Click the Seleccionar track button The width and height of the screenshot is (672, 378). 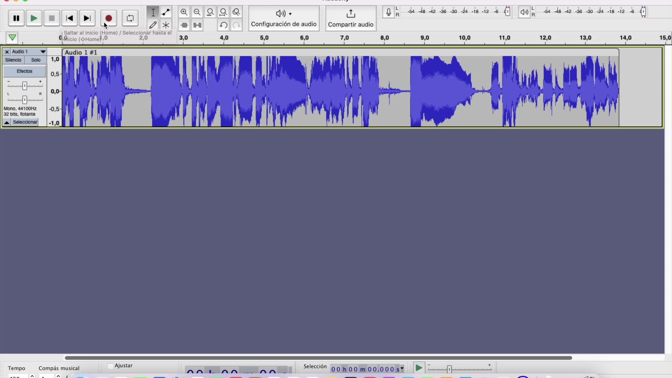point(25,122)
